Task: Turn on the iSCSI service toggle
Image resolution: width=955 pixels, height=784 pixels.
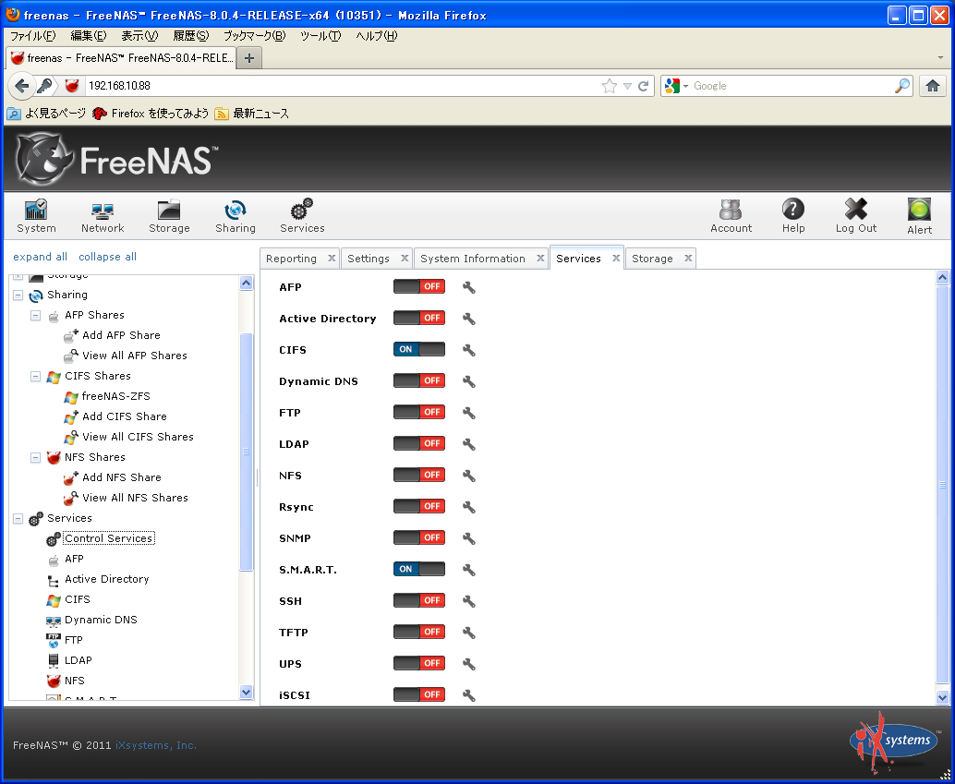Action: pos(419,694)
